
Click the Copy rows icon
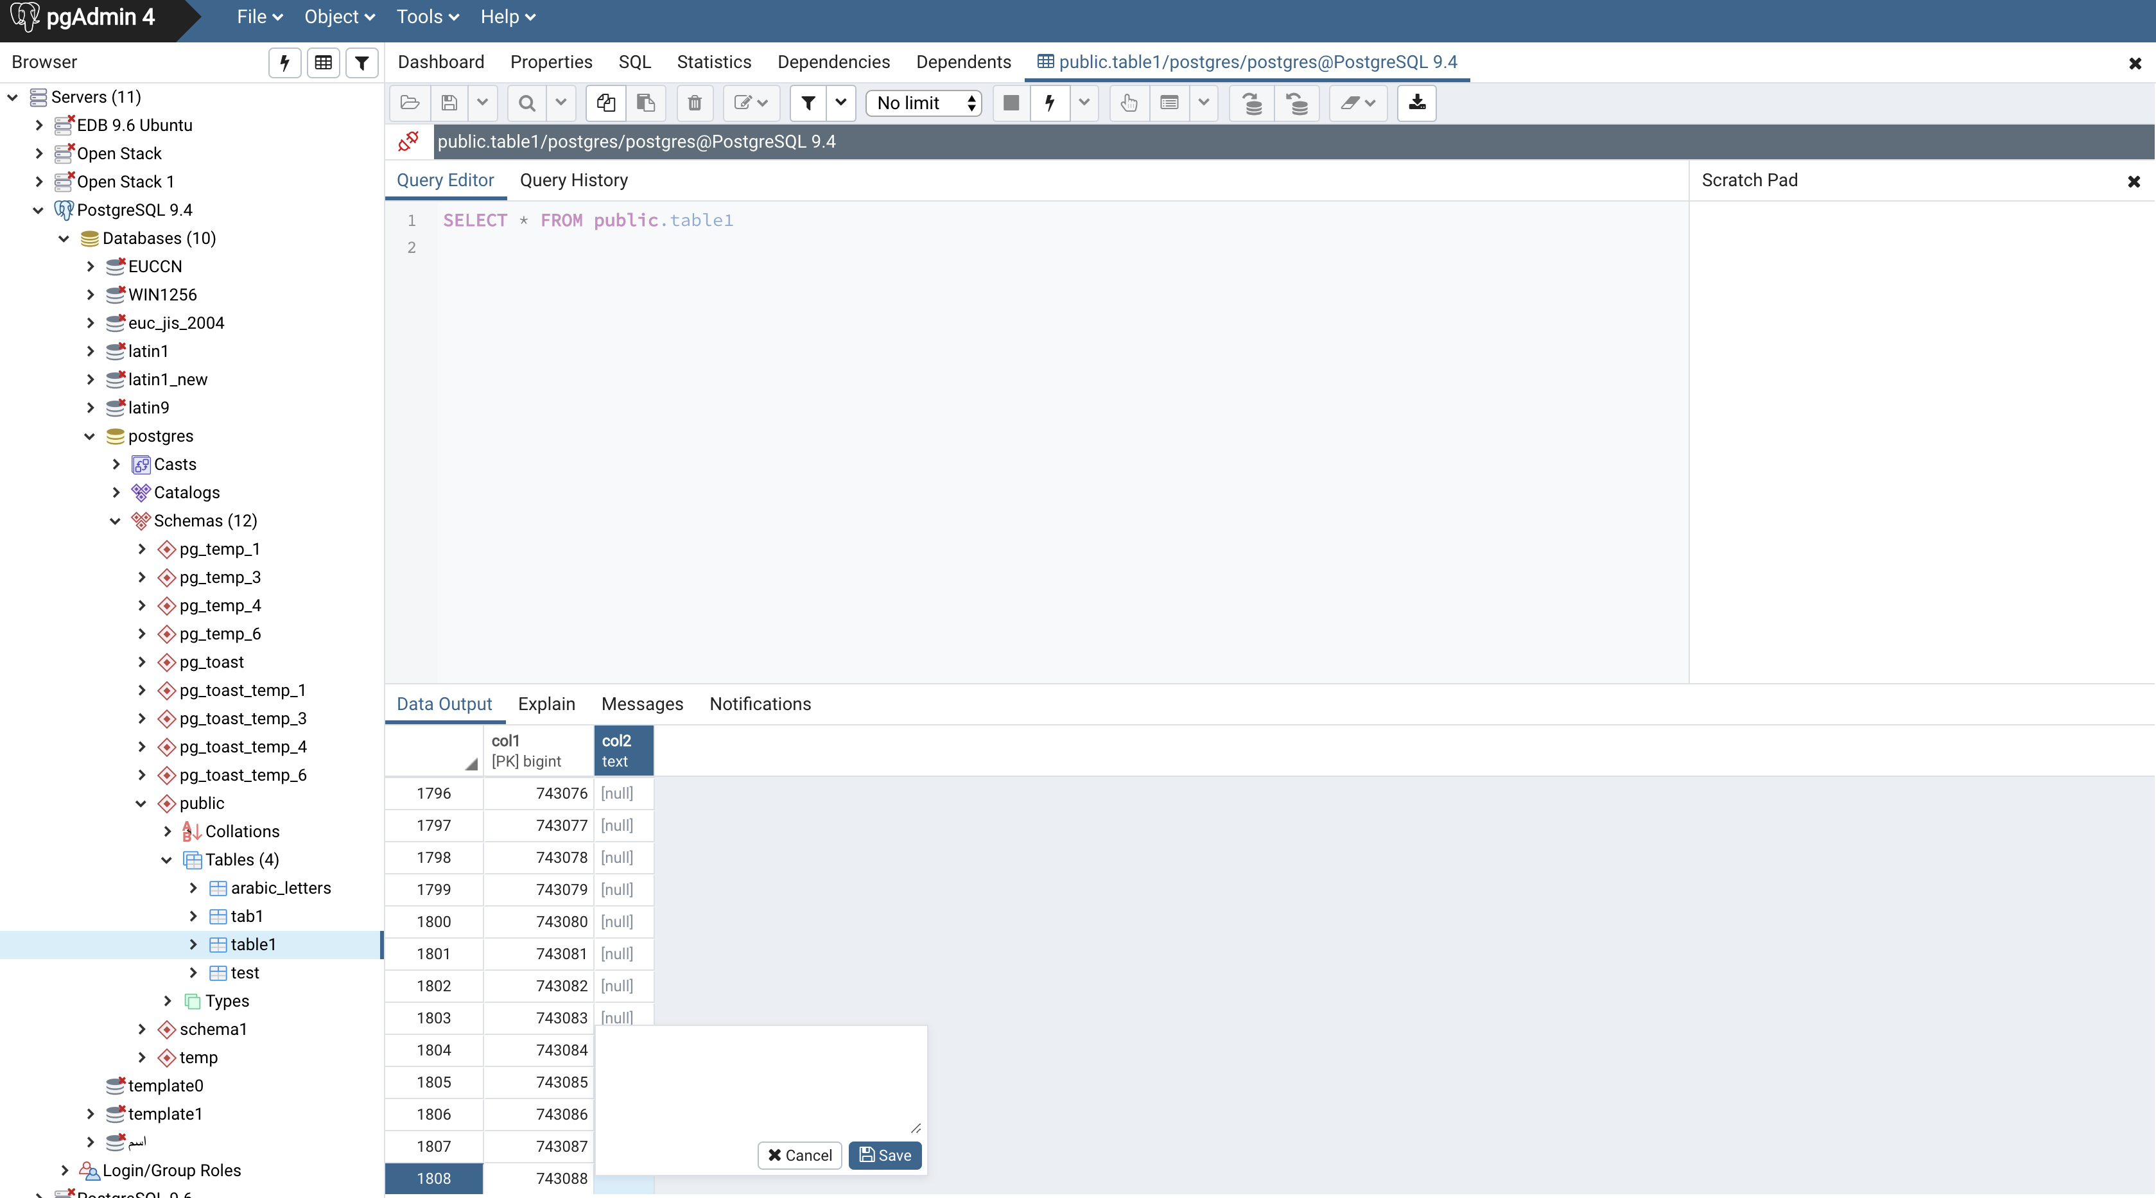(606, 103)
